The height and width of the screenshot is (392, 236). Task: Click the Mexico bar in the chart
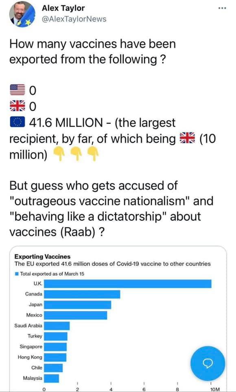click(x=76, y=315)
